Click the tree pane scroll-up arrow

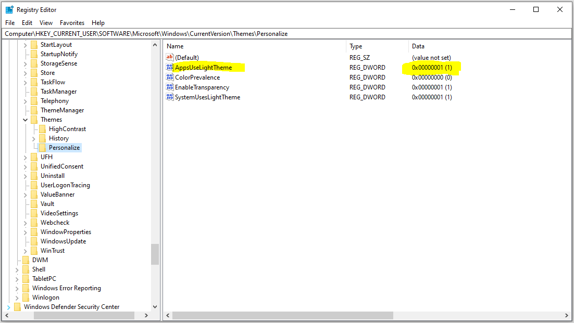click(x=155, y=45)
